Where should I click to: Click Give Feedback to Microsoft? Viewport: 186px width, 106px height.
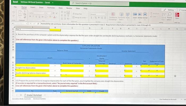tap(168, 99)
